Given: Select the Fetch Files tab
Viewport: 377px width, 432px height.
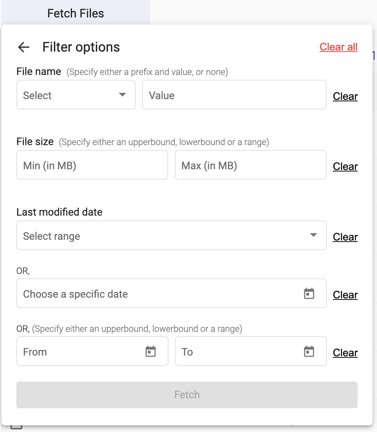Looking at the screenshot, I should [76, 13].
